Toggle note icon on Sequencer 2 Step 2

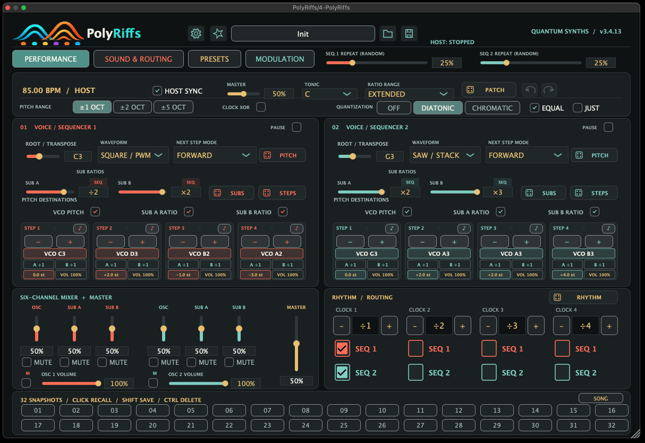click(465, 229)
